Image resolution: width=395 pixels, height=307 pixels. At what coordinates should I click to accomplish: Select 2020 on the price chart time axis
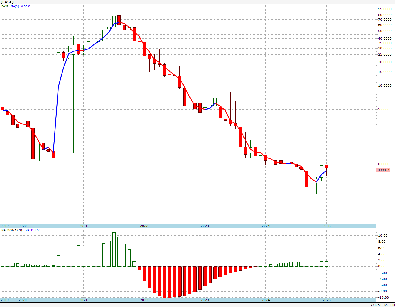pos(23,226)
